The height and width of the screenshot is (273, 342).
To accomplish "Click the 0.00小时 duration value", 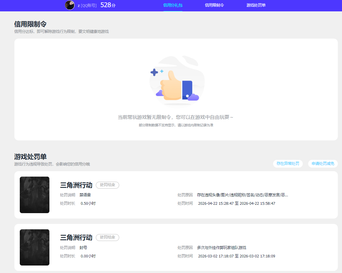I will [88, 256].
